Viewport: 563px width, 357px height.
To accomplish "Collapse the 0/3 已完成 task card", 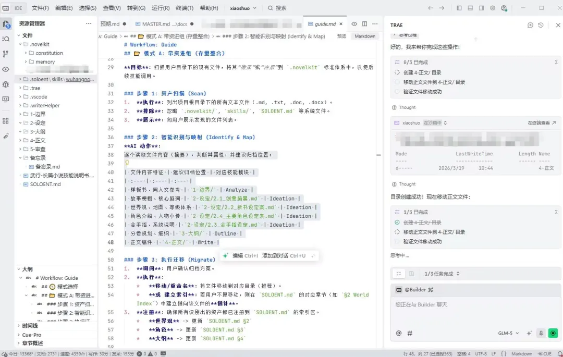I will 556,62.
